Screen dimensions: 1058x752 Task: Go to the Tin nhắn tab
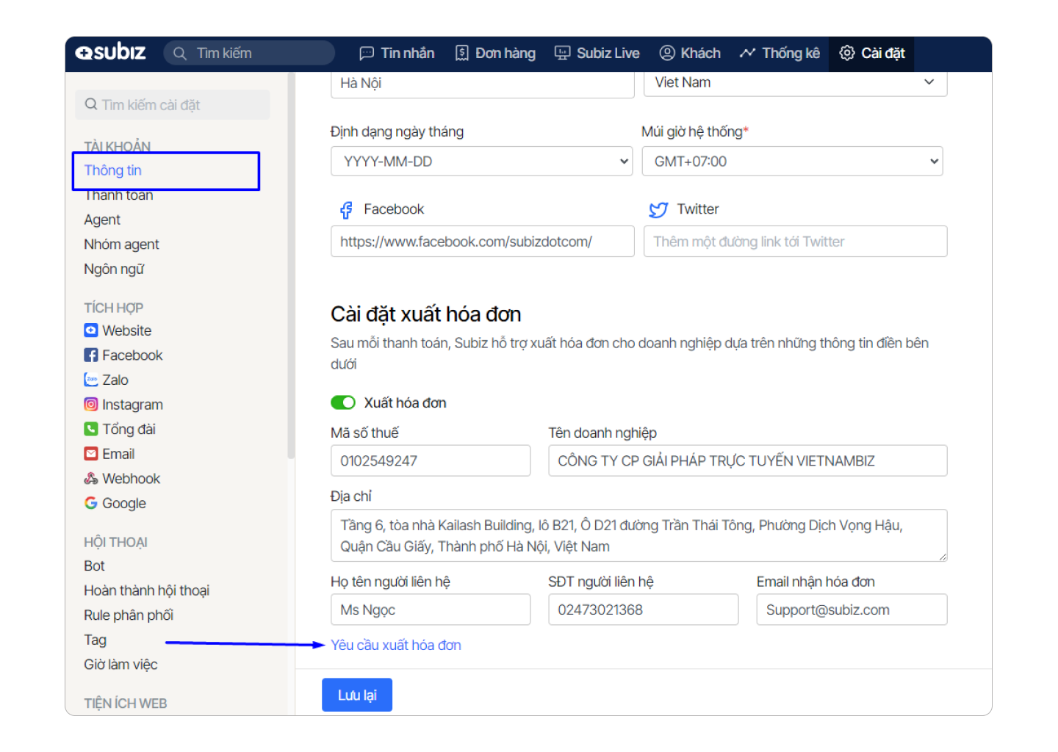pos(397,53)
